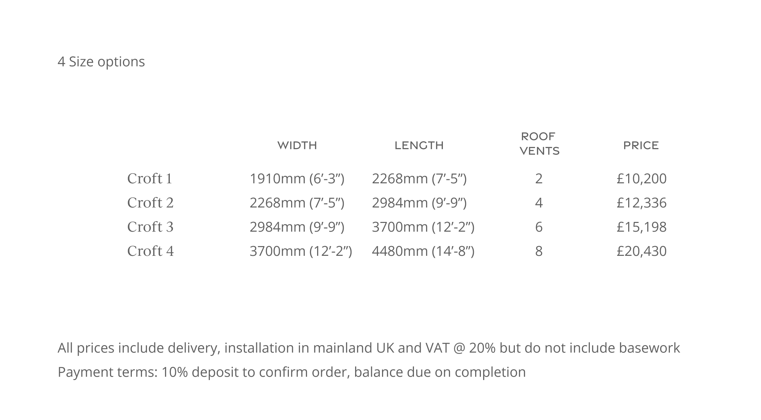Image resolution: width=761 pixels, height=420 pixels.
Task: Select the Croft 3 row label
Action: (150, 227)
